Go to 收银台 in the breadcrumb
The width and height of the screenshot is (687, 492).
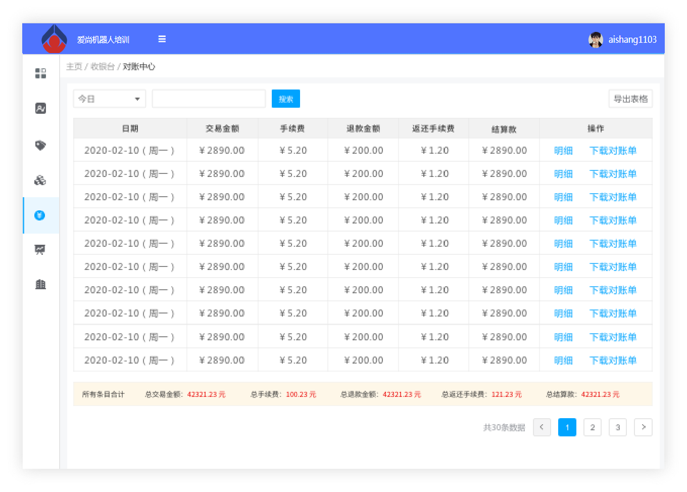click(x=103, y=66)
